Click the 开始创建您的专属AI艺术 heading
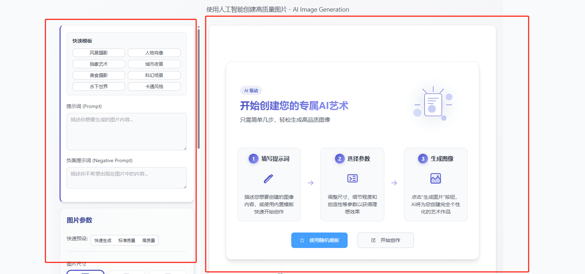 (x=294, y=106)
